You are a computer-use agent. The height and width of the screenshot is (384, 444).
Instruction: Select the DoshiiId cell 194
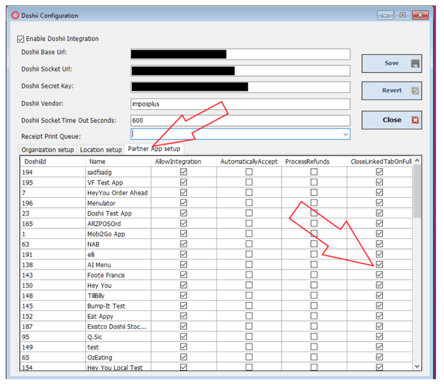pos(53,172)
